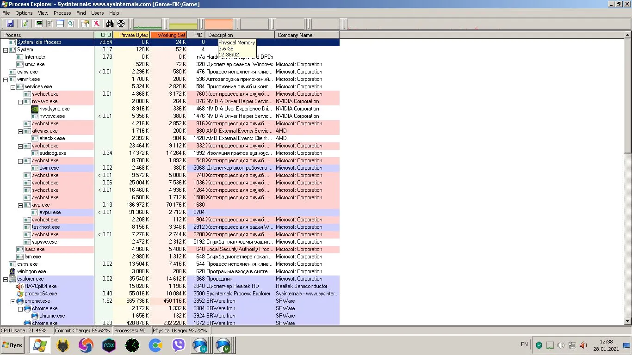
Task: Open the Process menu
Action: point(62,13)
